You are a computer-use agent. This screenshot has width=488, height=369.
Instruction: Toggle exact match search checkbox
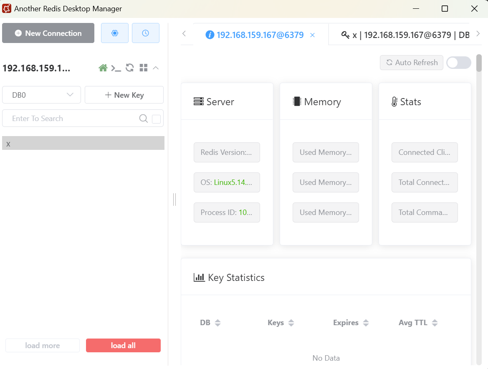click(x=156, y=119)
